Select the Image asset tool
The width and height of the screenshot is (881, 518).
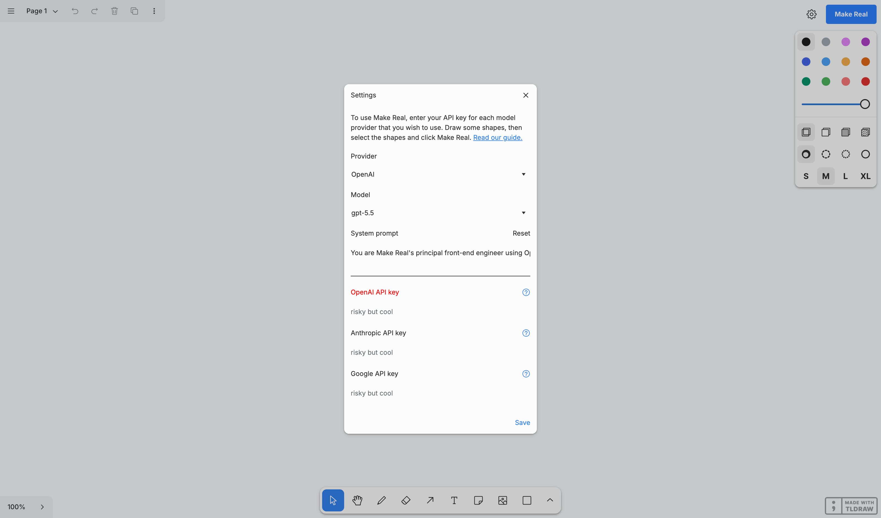503,500
